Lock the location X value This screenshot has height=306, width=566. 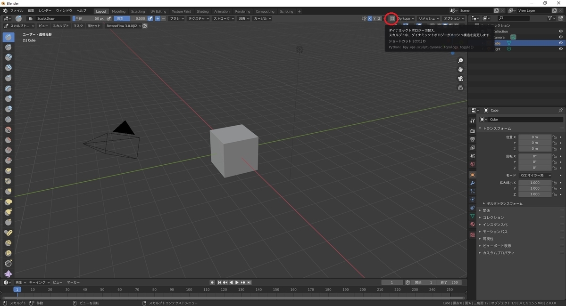[x=555, y=137]
